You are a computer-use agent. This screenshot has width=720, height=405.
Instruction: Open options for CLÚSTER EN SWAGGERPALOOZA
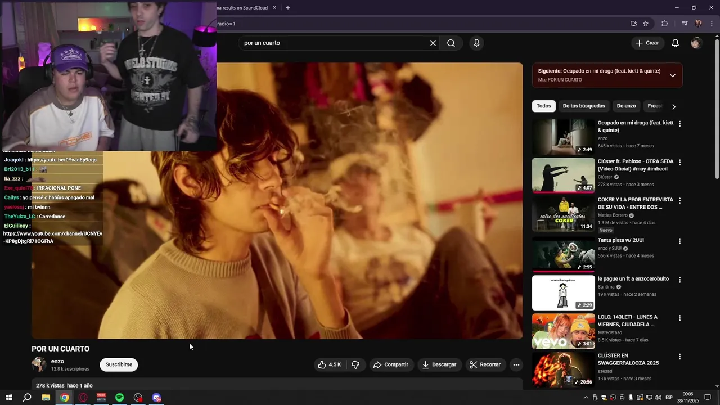pyautogui.click(x=679, y=357)
